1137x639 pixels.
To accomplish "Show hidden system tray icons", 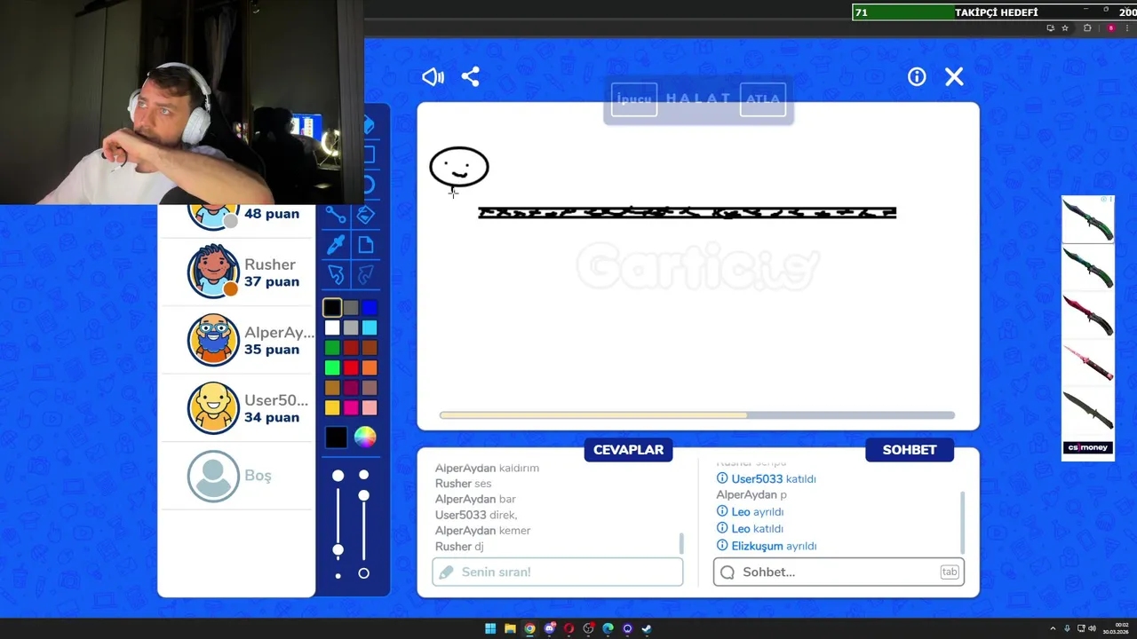I will click(x=1053, y=629).
